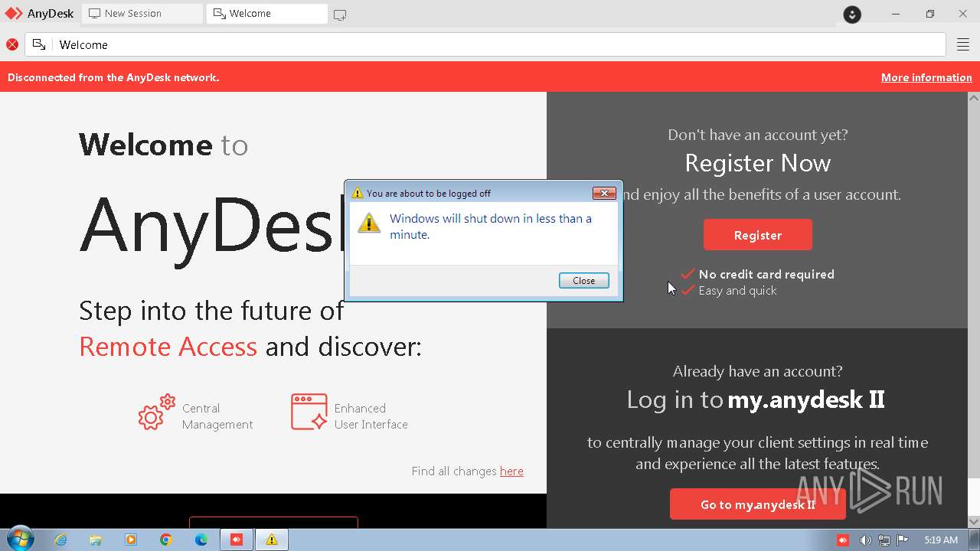Open media player from taskbar

pos(131,540)
